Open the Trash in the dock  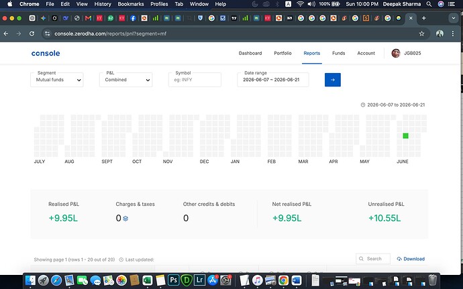click(x=433, y=280)
